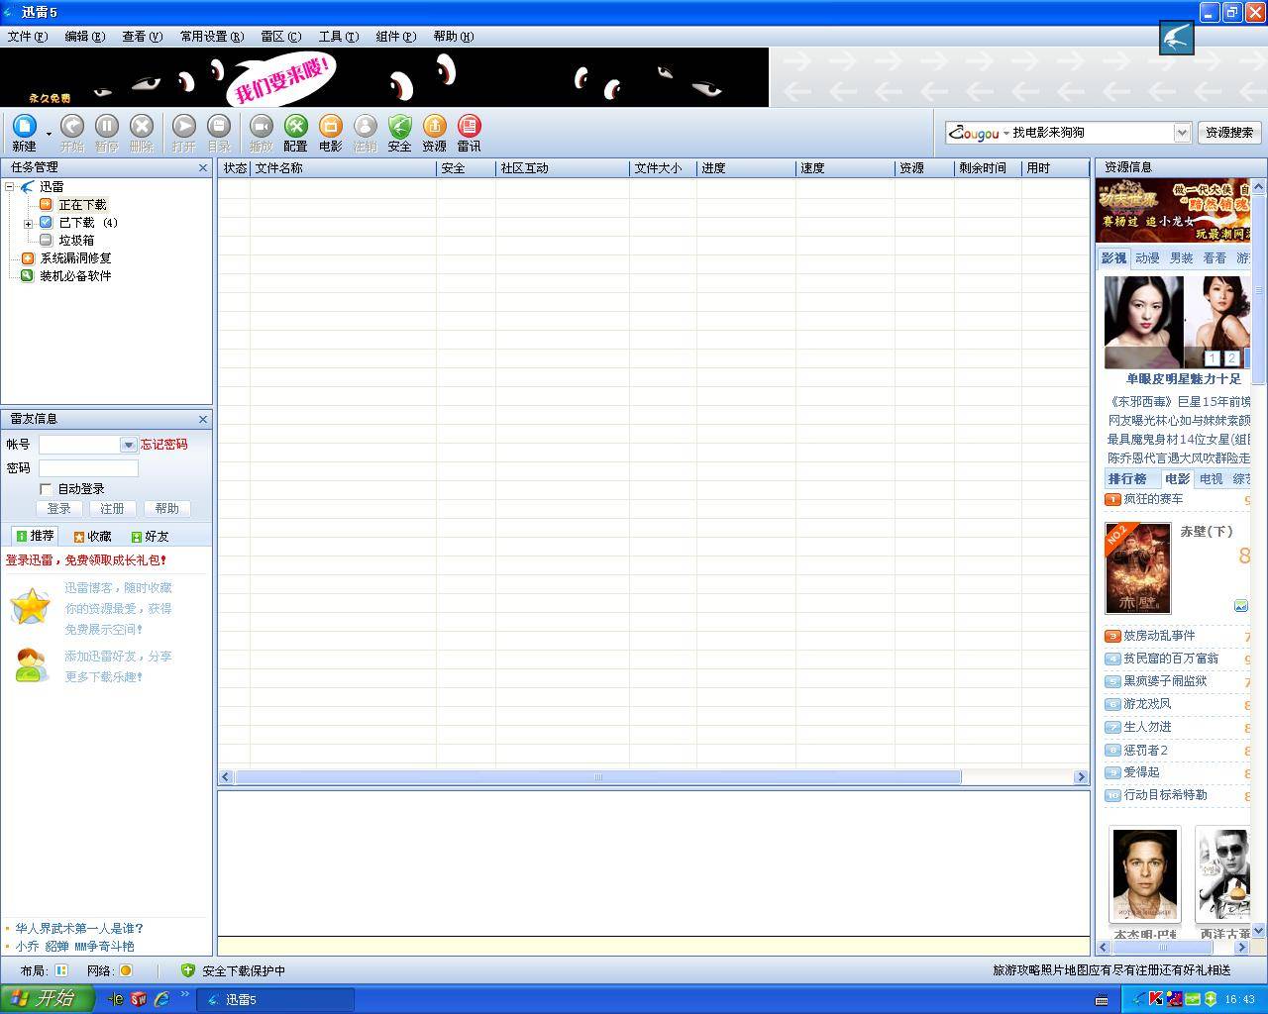Click the 华人界武术第一人是谁? link
The width and height of the screenshot is (1268, 1014).
tap(79, 929)
